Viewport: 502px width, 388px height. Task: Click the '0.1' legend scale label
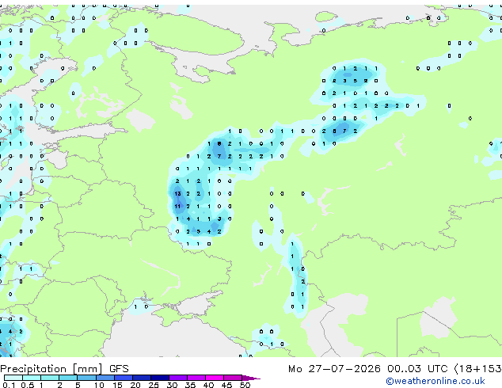pos(9,385)
